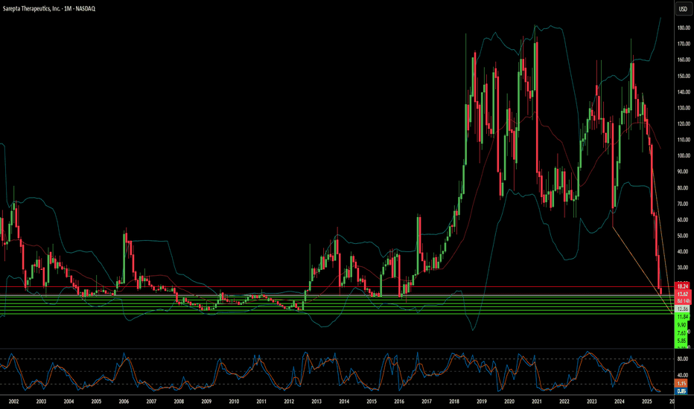Select the orange descending trend line from 2024
Screen dimensions: 694x409
coord(642,270)
